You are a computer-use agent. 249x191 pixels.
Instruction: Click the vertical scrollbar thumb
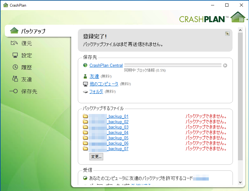coord(240,96)
